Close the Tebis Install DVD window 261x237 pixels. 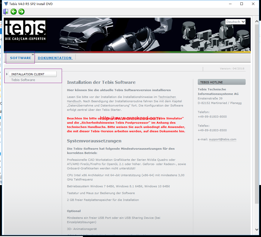[x=253, y=4]
